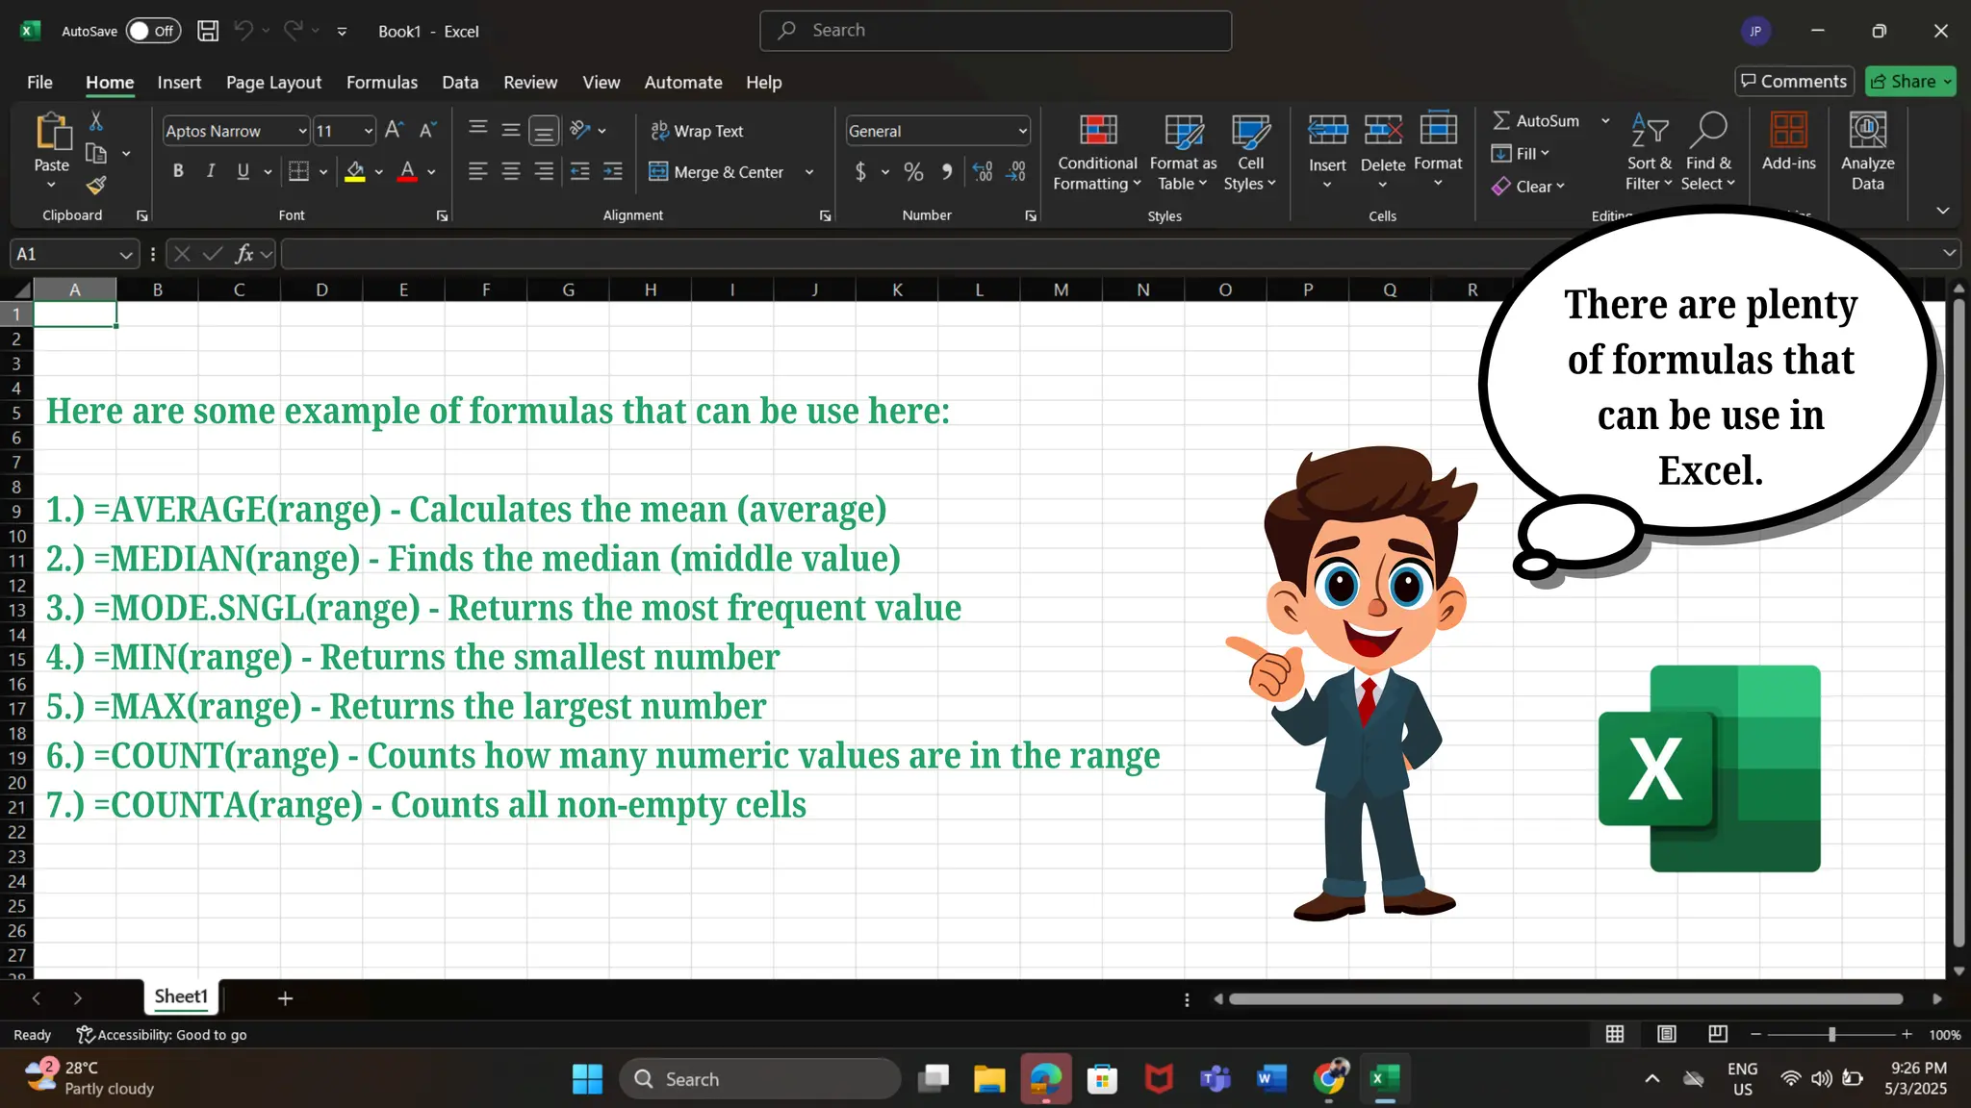Switch to the Page Layout tab
This screenshot has height=1108, width=1971.
(x=273, y=83)
